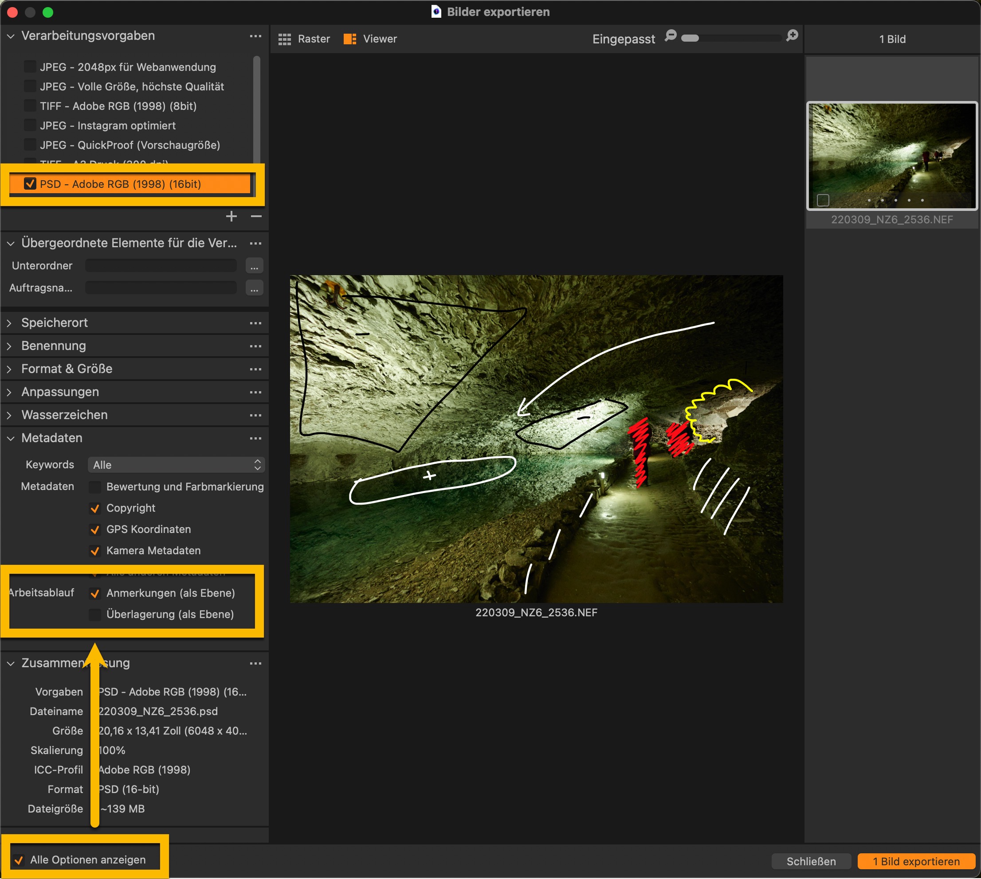The width and height of the screenshot is (981, 879).
Task: Click the zoom-in magnifier icon
Action: pos(792,36)
